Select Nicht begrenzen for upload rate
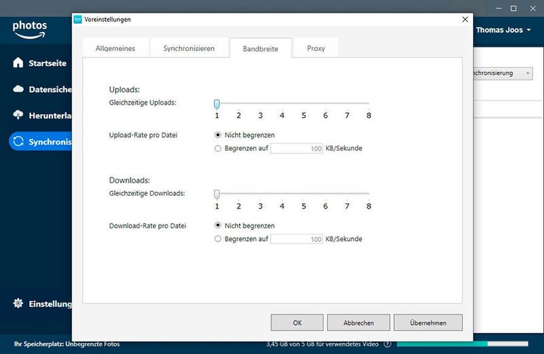This screenshot has height=354, width=544. (218, 135)
